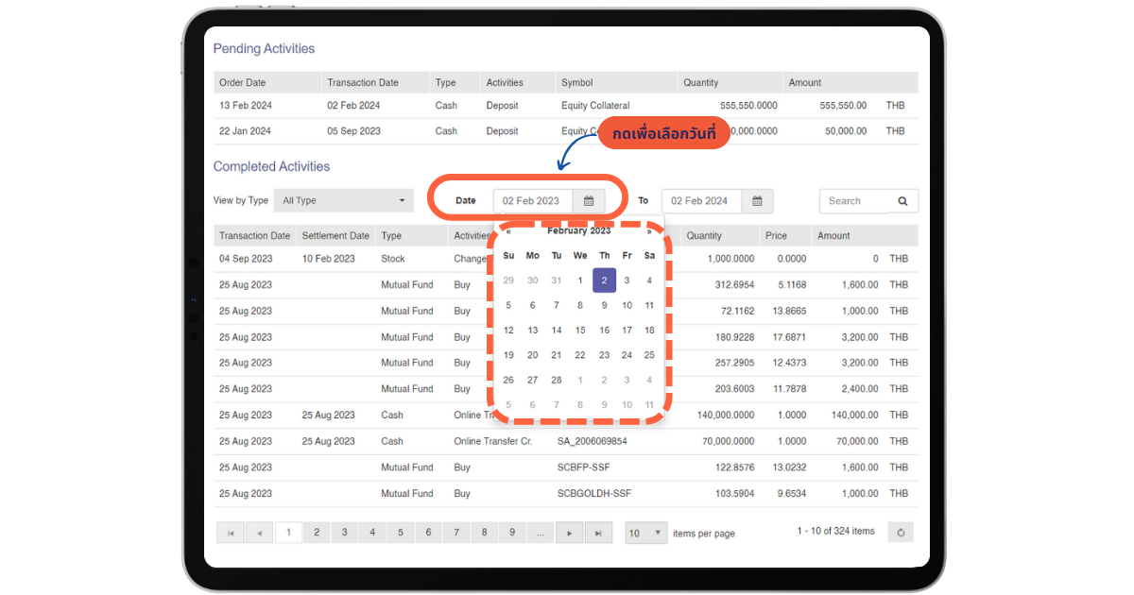Pick day 28 in February calendar
This screenshot has width=1134, height=595.
pos(556,380)
